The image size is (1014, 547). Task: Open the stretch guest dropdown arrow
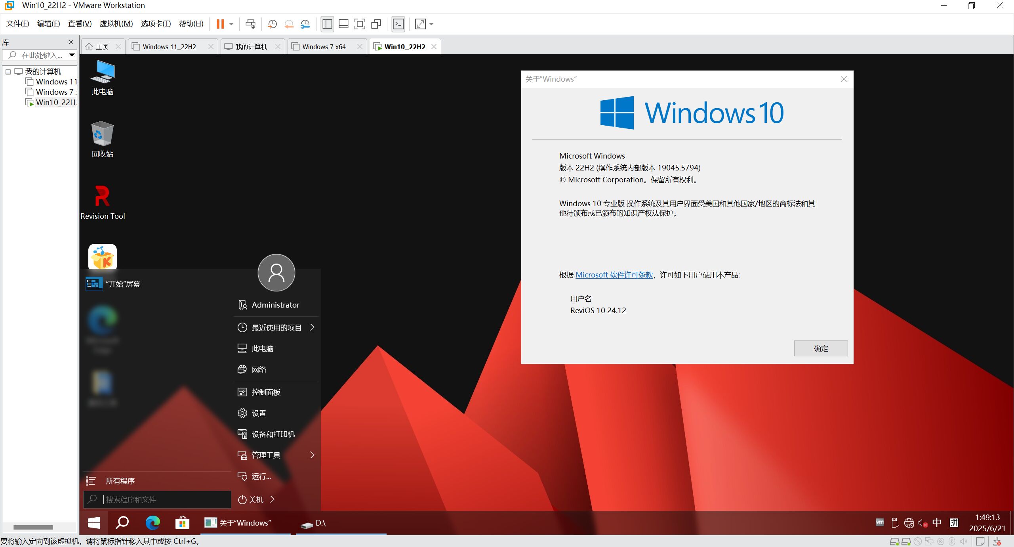point(431,24)
